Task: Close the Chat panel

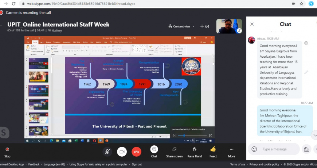Action: pyautogui.click(x=252, y=24)
